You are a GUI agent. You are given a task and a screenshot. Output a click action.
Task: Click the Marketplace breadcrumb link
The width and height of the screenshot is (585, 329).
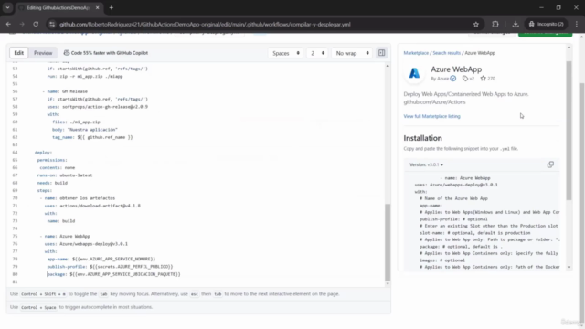click(416, 53)
